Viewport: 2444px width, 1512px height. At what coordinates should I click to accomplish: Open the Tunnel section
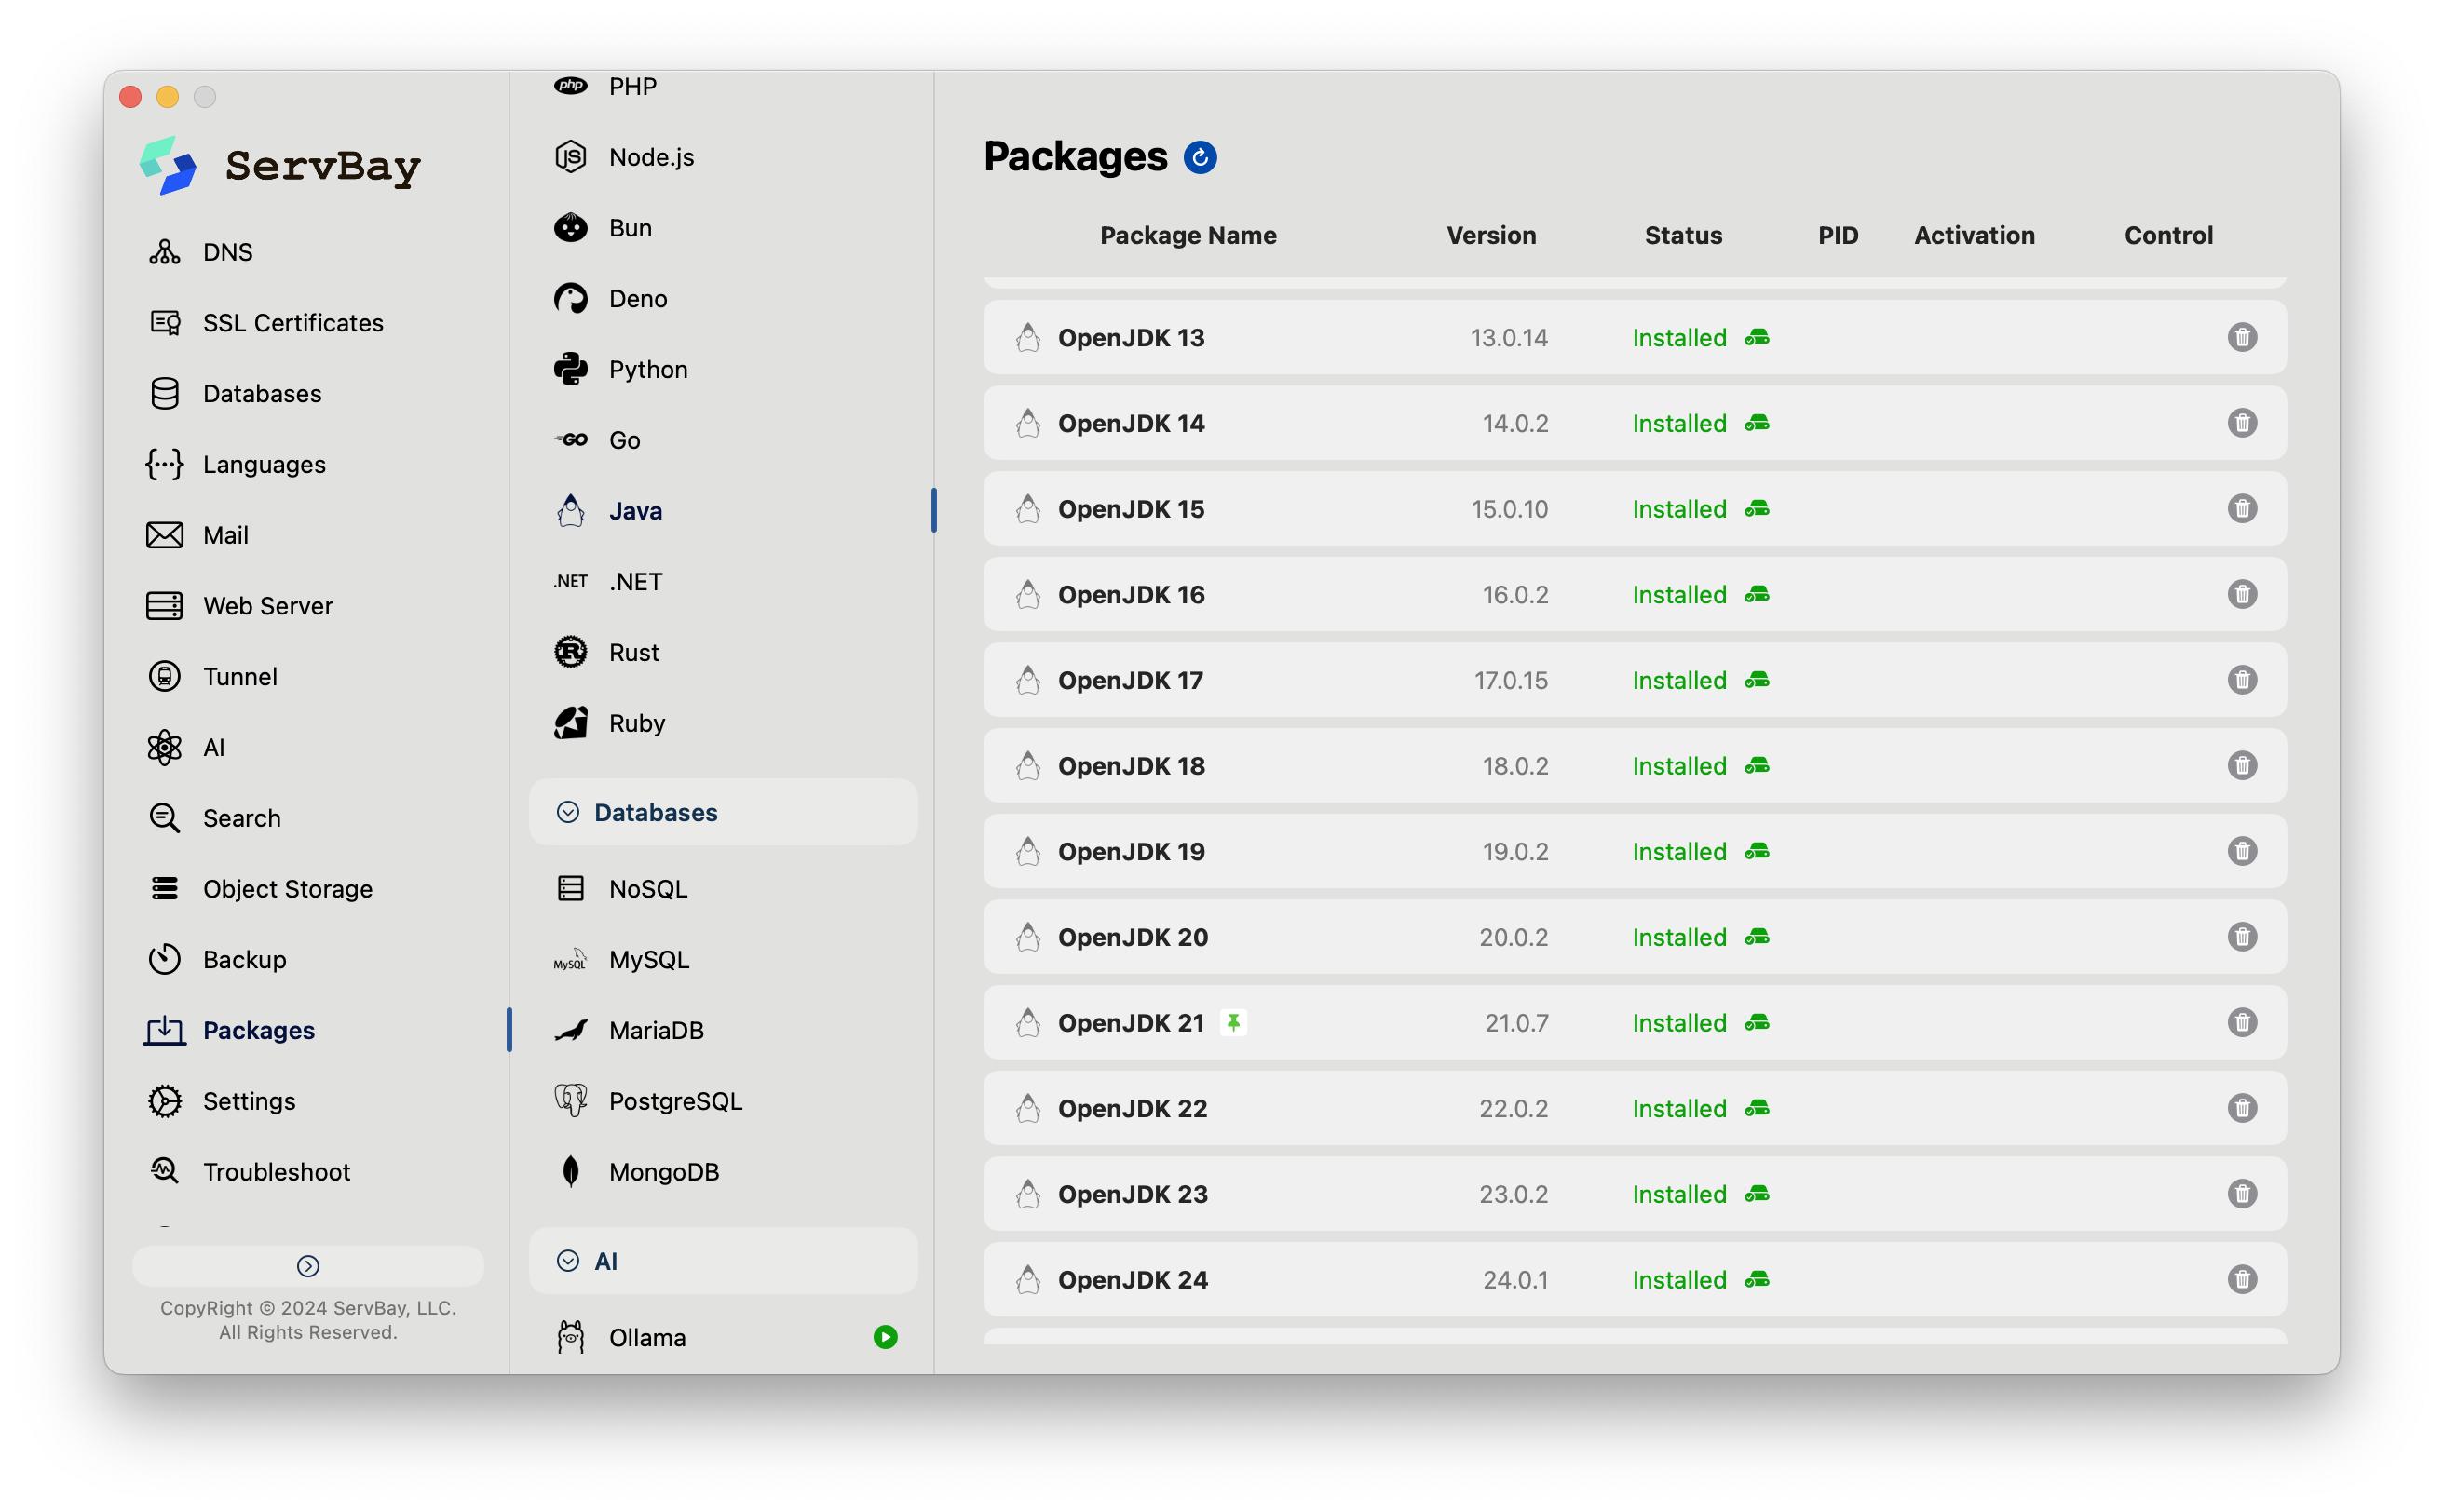tap(212, 677)
